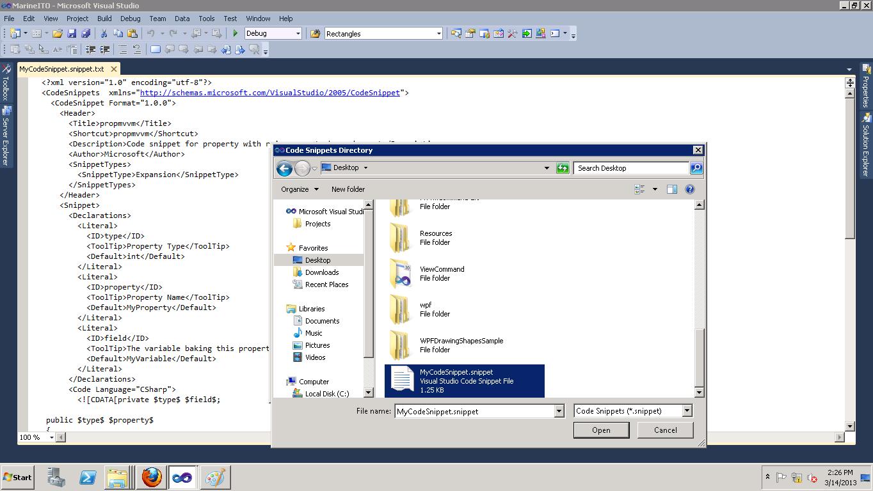The height and width of the screenshot is (491, 873).
Task: Cut selection with the scissors icon
Action: [104, 33]
